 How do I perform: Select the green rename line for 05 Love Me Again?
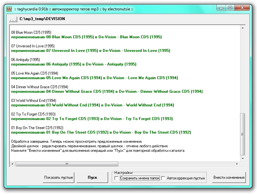click(95, 78)
